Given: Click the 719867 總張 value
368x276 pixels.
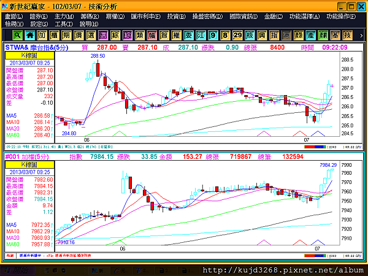Looking at the screenshot, I should click(x=240, y=156).
